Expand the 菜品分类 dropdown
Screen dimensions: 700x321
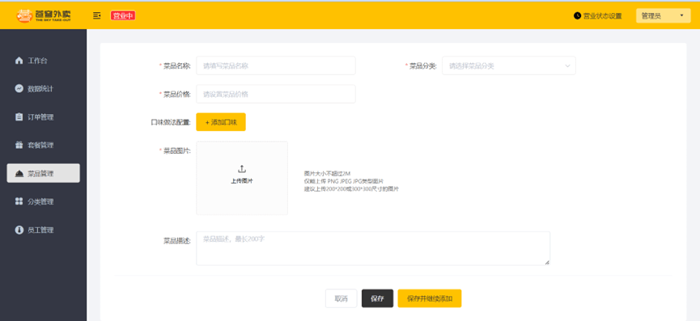coord(509,66)
